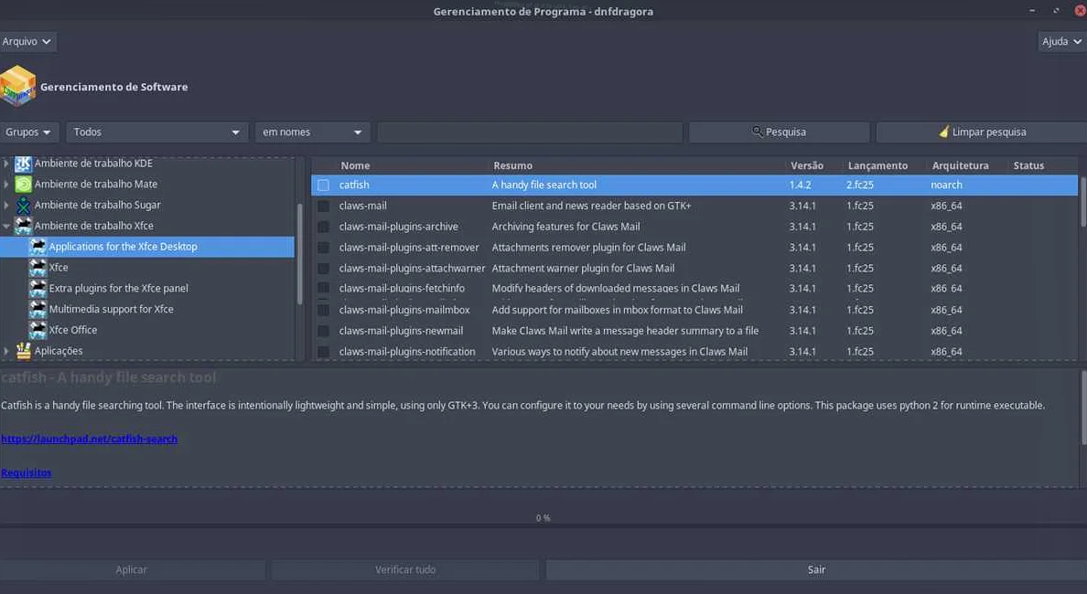Check the catfish package checkbox
The image size is (1087, 594).
323,185
